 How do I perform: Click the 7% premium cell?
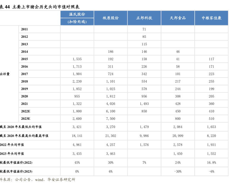coord(144,163)
